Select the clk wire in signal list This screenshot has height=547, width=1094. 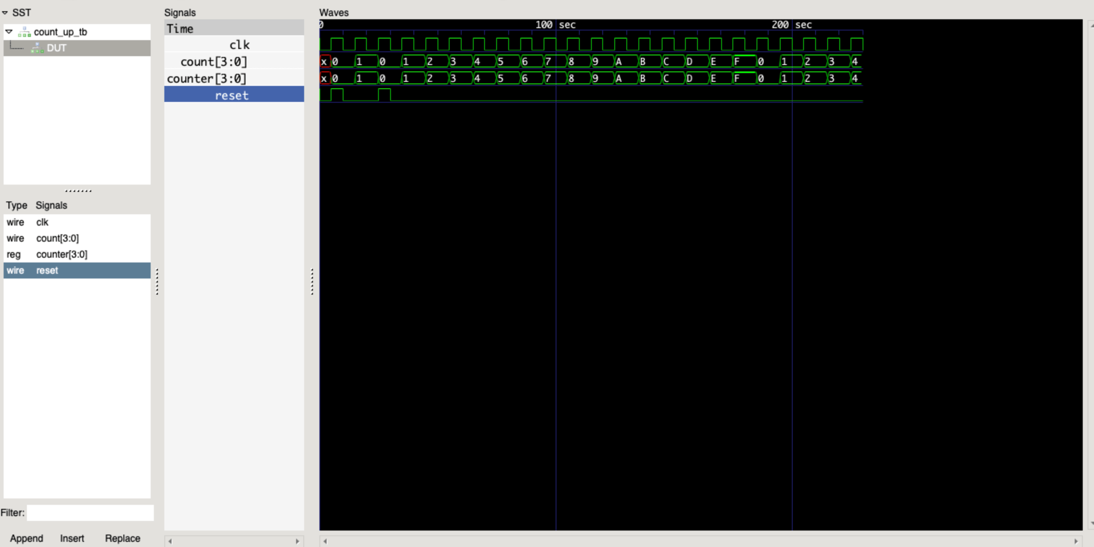coord(42,222)
